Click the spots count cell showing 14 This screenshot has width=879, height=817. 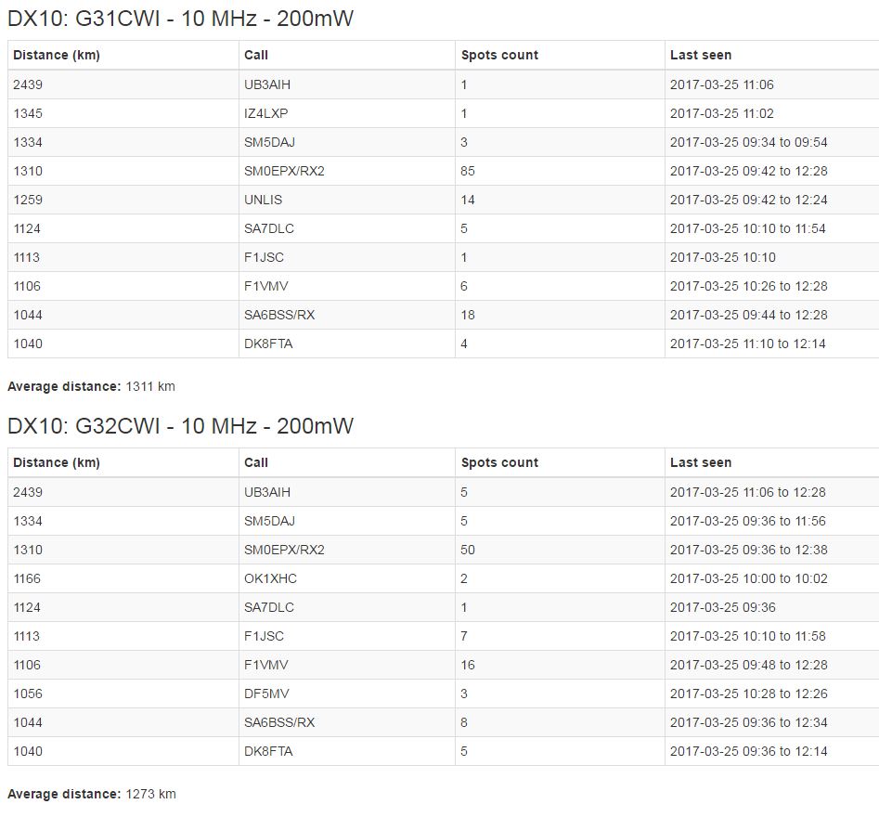coord(468,200)
